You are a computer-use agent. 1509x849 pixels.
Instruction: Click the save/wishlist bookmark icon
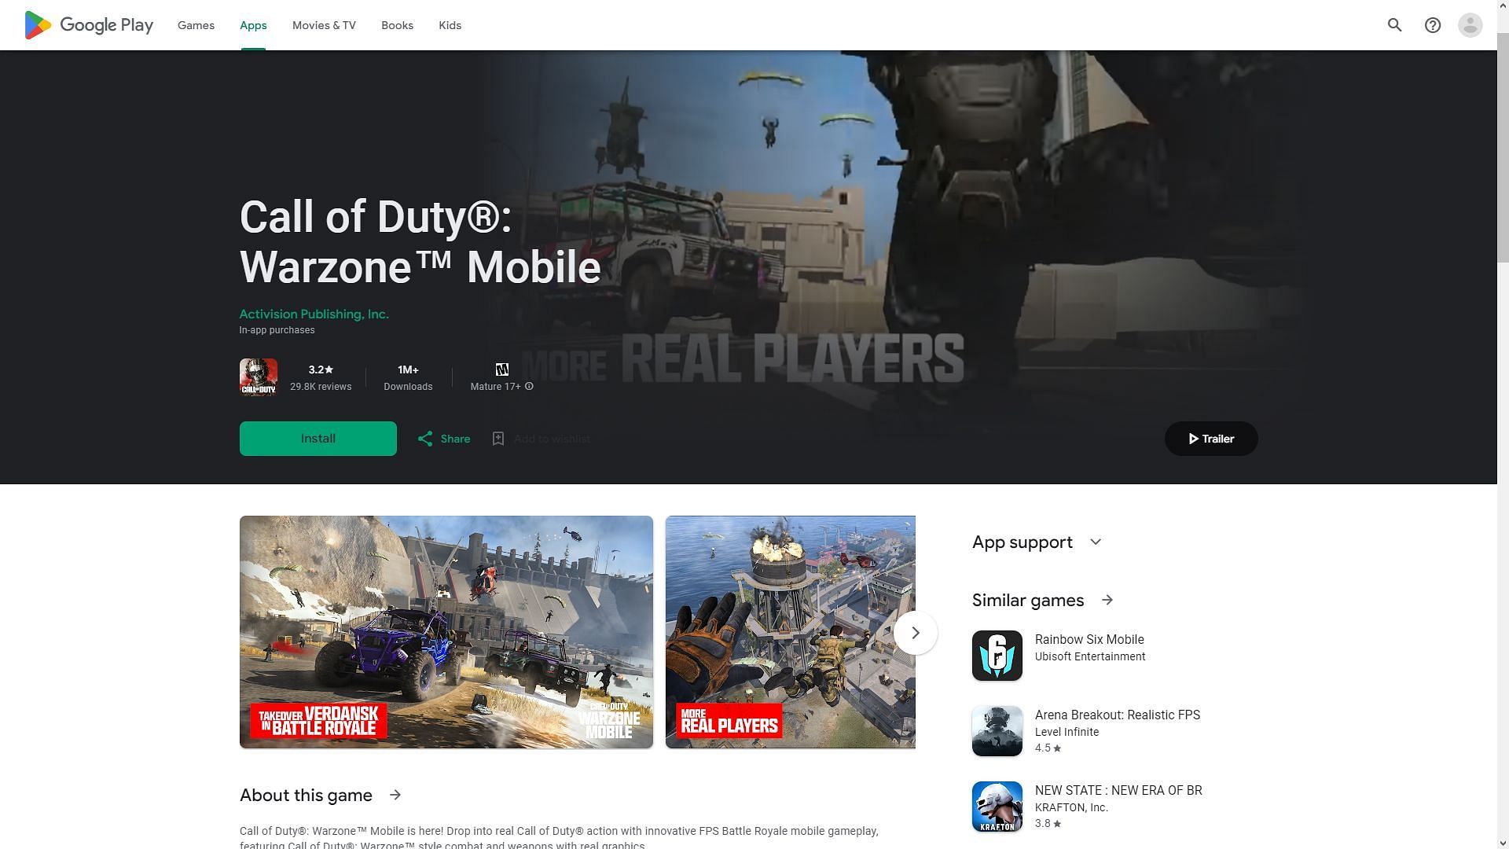click(x=497, y=437)
